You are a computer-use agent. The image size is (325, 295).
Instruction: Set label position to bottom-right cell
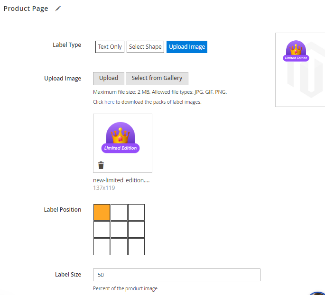point(136,247)
